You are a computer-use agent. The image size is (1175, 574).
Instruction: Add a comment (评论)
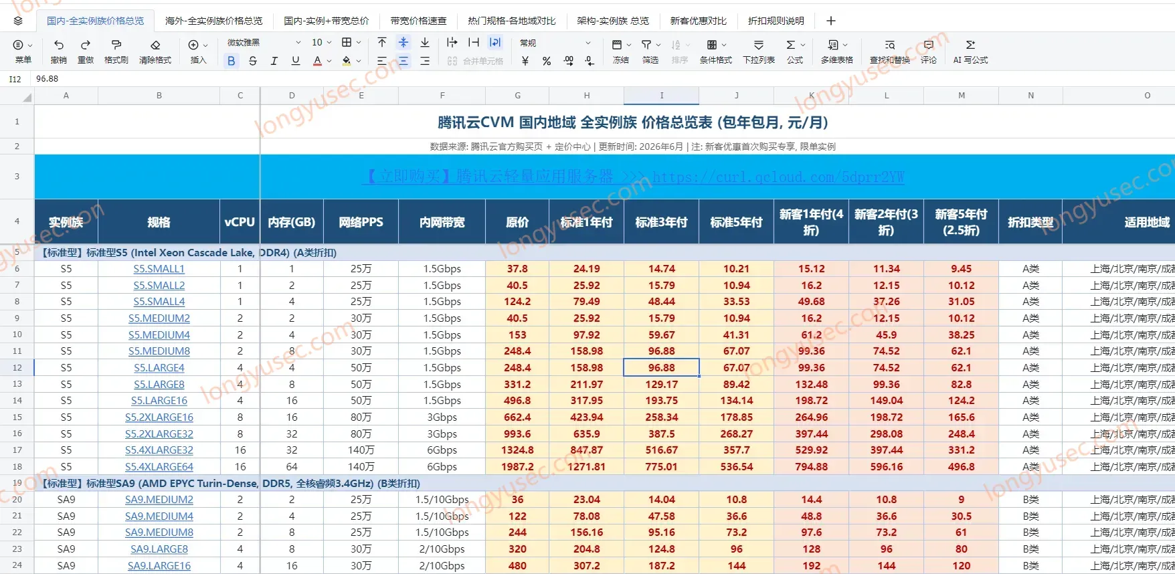(x=929, y=51)
